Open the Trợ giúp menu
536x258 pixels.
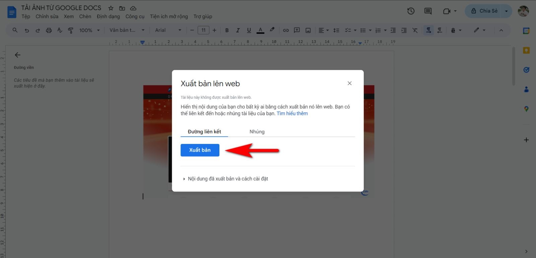(203, 16)
